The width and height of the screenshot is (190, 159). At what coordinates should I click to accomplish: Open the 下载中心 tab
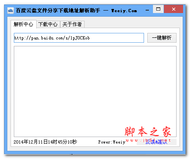pyautogui.click(x=48, y=24)
